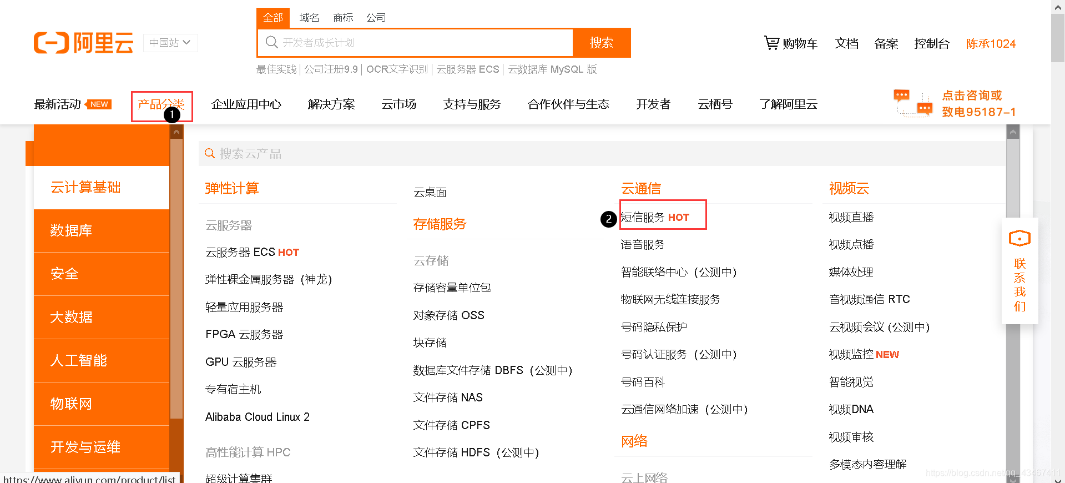Open the 云数据库 MySQL 版 quick link
The width and height of the screenshot is (1065, 483).
point(552,69)
